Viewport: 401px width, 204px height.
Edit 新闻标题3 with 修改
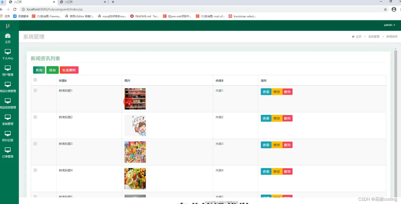[x=277, y=145]
